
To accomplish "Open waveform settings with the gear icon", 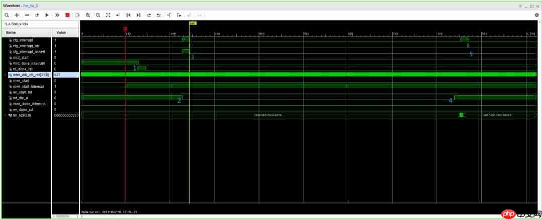I will pos(536,15).
